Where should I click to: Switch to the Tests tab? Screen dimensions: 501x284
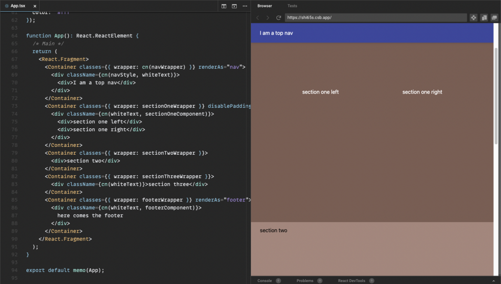click(292, 6)
